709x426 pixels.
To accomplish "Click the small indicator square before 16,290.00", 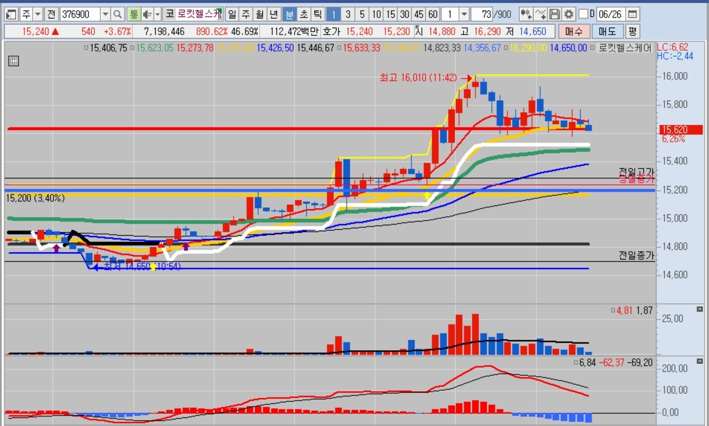I will 506,48.
